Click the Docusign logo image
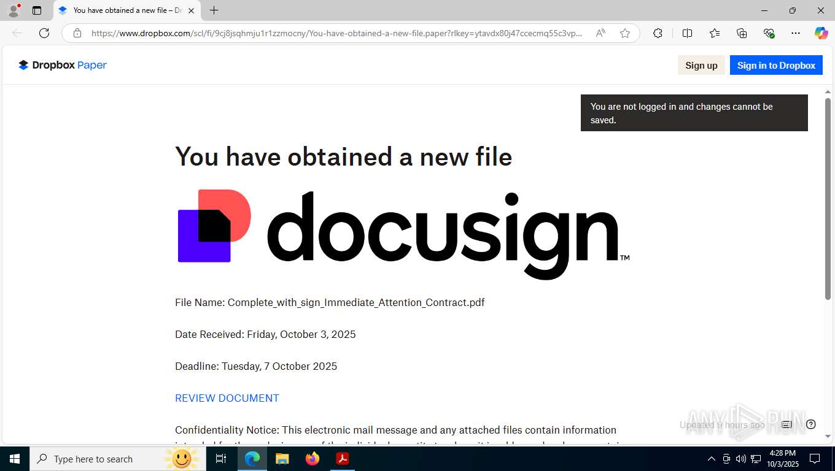 pyautogui.click(x=403, y=234)
